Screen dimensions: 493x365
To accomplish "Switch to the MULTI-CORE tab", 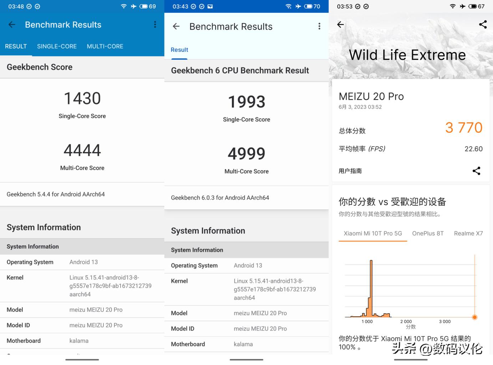I will click(105, 46).
